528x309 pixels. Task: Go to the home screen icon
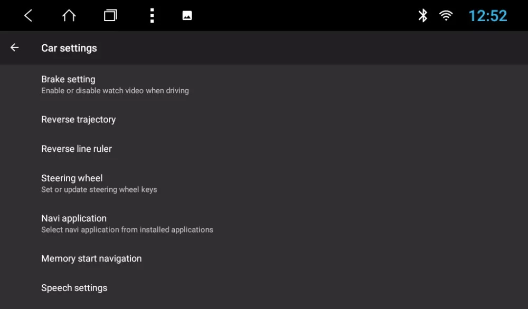69,15
